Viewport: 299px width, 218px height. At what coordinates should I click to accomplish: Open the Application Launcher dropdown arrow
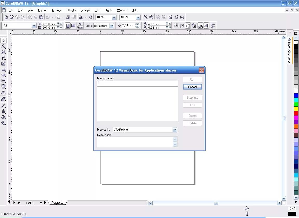tap(85, 17)
